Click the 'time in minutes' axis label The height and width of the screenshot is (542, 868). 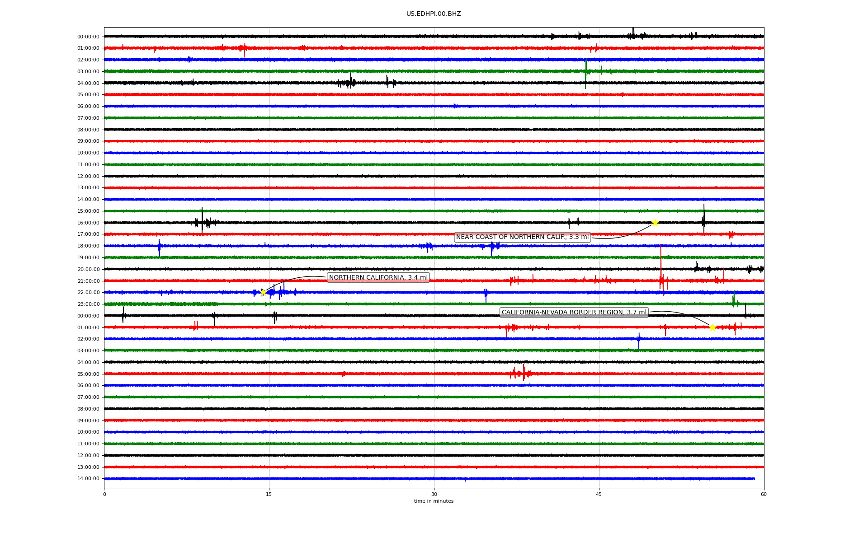(x=434, y=501)
